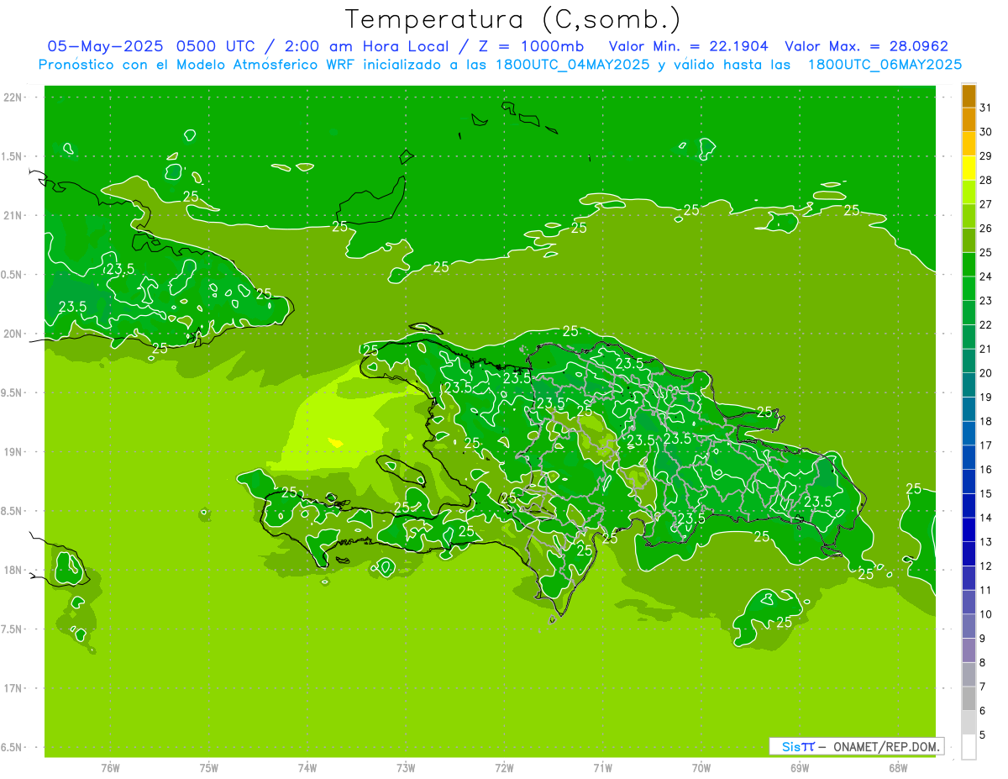Click the latitude label '22N'
The image size is (1008, 779).
click(x=13, y=97)
